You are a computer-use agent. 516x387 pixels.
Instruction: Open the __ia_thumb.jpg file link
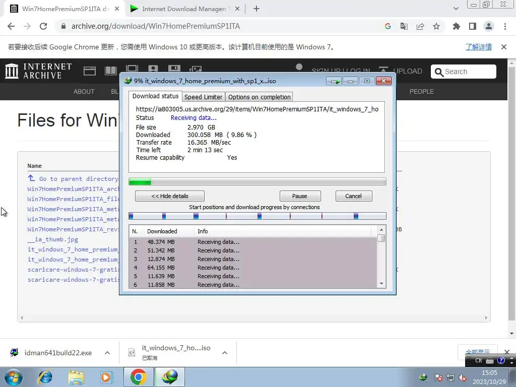(52, 239)
